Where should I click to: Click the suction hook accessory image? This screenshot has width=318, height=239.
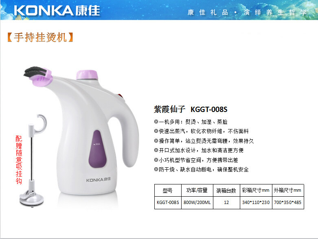pyautogui.click(x=33, y=160)
